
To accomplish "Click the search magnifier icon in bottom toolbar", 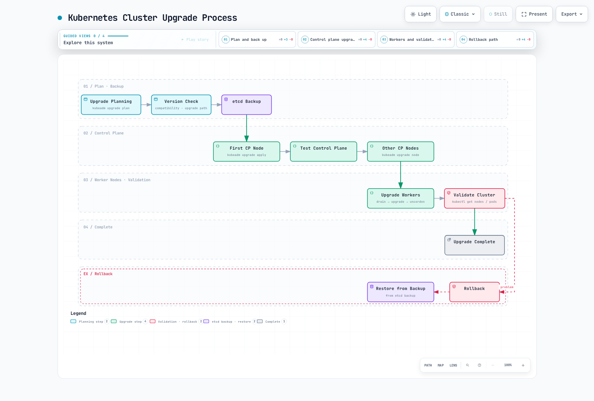I will point(467,365).
